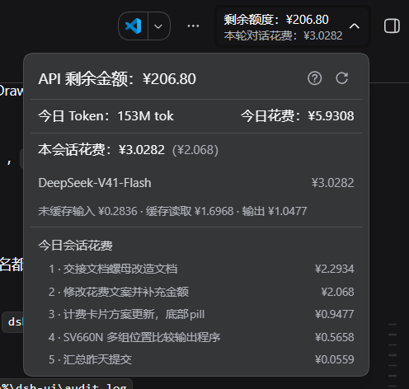This screenshot has width=409, height=389.
Task: Click the DeepSeek row cost ¥3.0282
Action: tap(332, 183)
